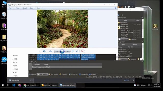
Task: Click the Value column header in Inspector
Action: click(x=135, y=44)
